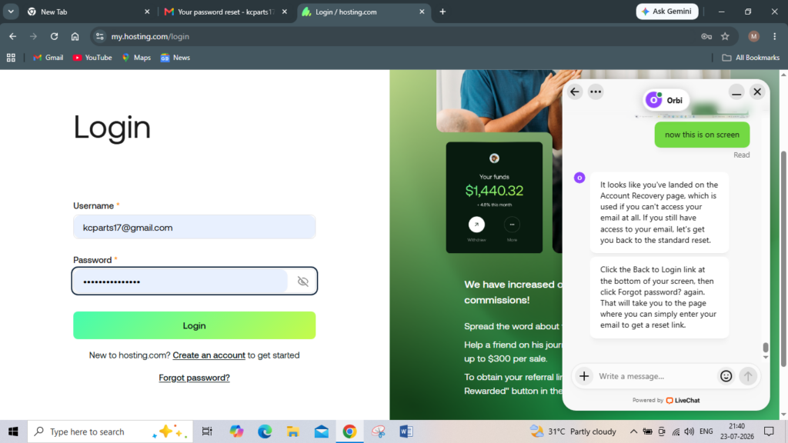Bookmark this page with star icon
The height and width of the screenshot is (443, 788).
[725, 36]
